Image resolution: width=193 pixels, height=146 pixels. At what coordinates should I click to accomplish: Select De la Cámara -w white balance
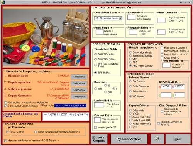[130, 86]
